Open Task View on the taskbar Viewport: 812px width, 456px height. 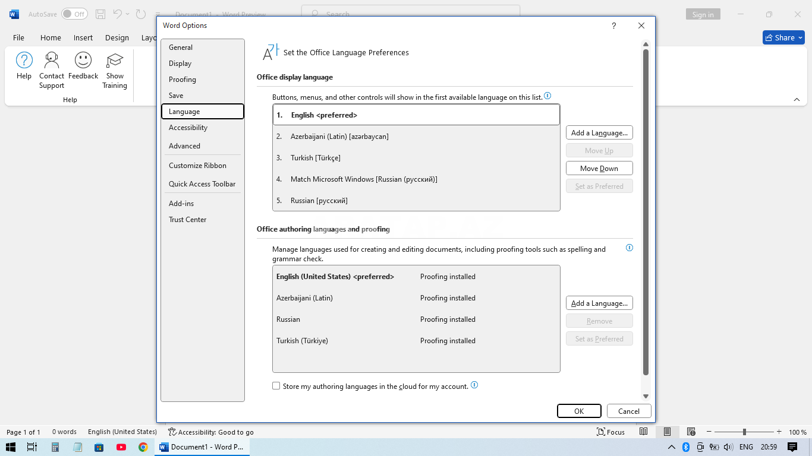(x=32, y=447)
